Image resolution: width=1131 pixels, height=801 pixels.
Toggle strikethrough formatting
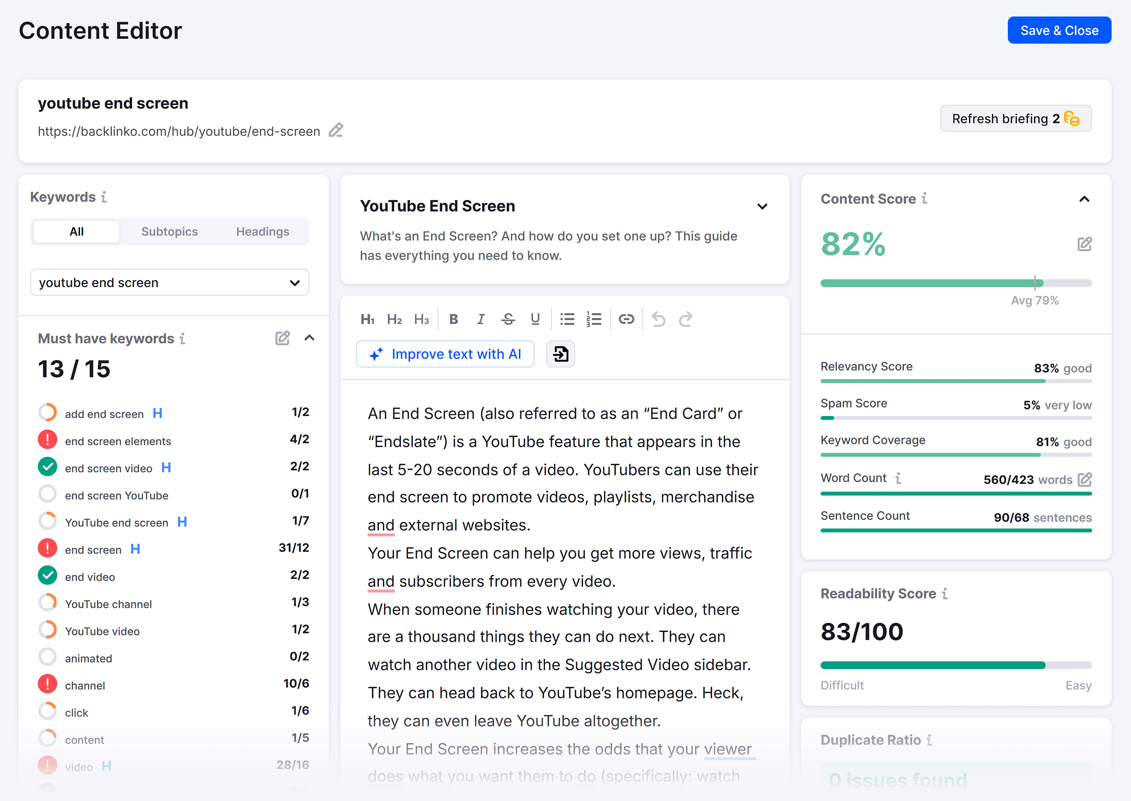click(508, 319)
